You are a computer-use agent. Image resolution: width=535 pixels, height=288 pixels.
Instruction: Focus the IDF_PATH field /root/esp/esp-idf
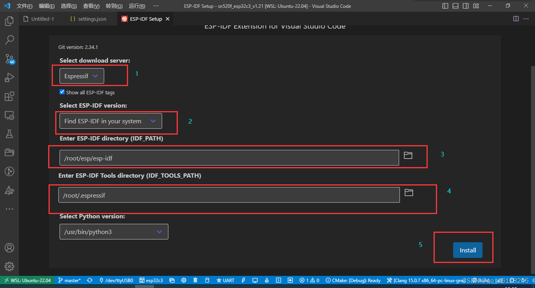229,158
